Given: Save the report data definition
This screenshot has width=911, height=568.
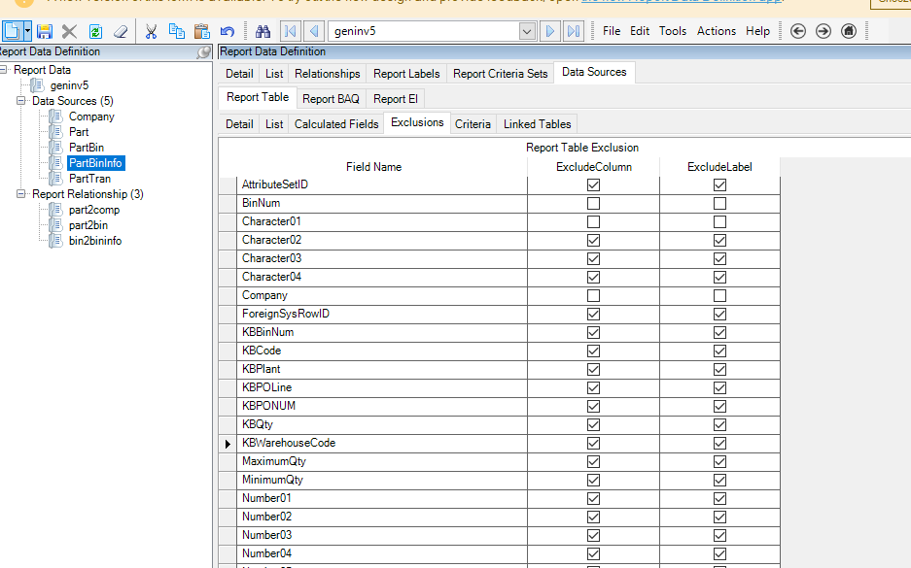Looking at the screenshot, I should tap(45, 31).
